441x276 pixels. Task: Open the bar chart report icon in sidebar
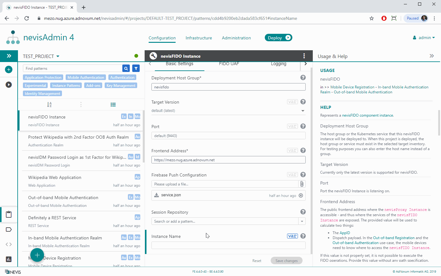coord(9,259)
